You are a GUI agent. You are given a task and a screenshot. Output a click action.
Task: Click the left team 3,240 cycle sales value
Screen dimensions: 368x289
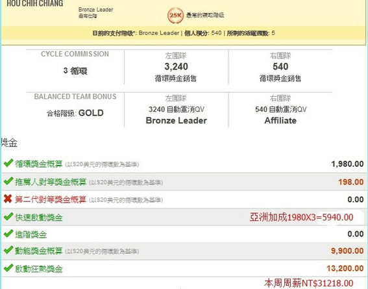177,67
